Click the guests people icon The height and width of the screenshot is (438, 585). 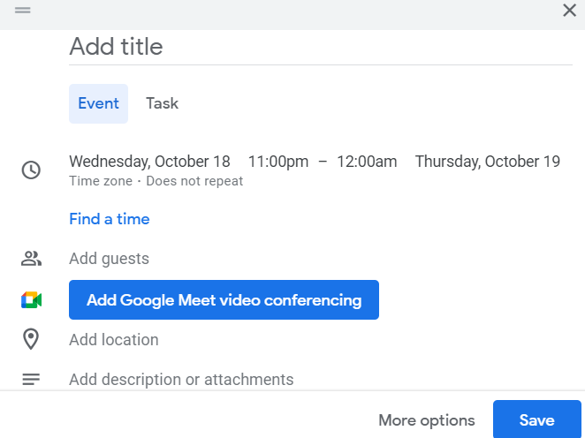(31, 259)
